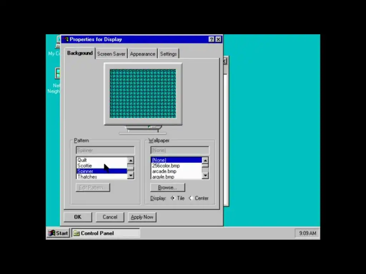
Task: Select the (None) wallpaper entry
Action: 177,160
